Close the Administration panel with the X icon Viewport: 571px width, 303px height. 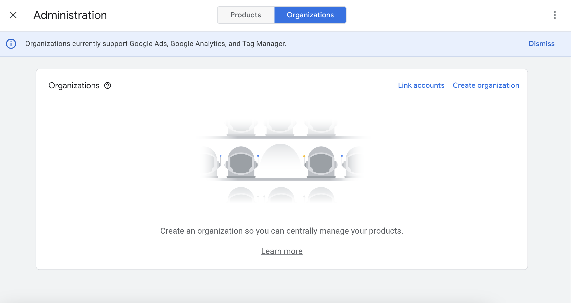click(13, 15)
